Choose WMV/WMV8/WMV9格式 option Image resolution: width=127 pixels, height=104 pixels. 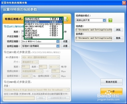43,26
